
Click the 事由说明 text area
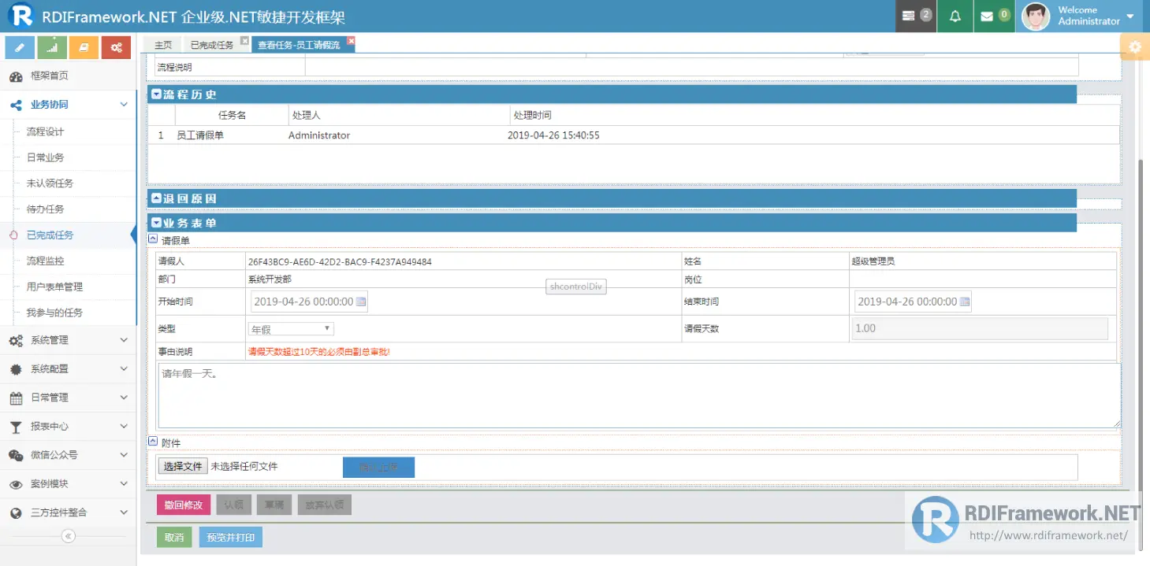pyautogui.click(x=639, y=395)
